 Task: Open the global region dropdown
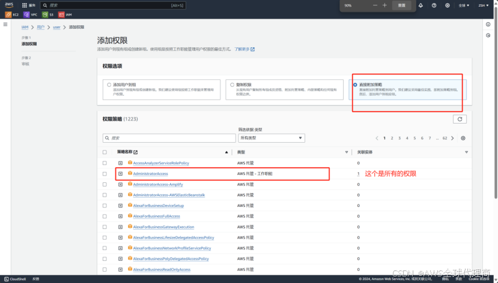click(x=464, y=5)
